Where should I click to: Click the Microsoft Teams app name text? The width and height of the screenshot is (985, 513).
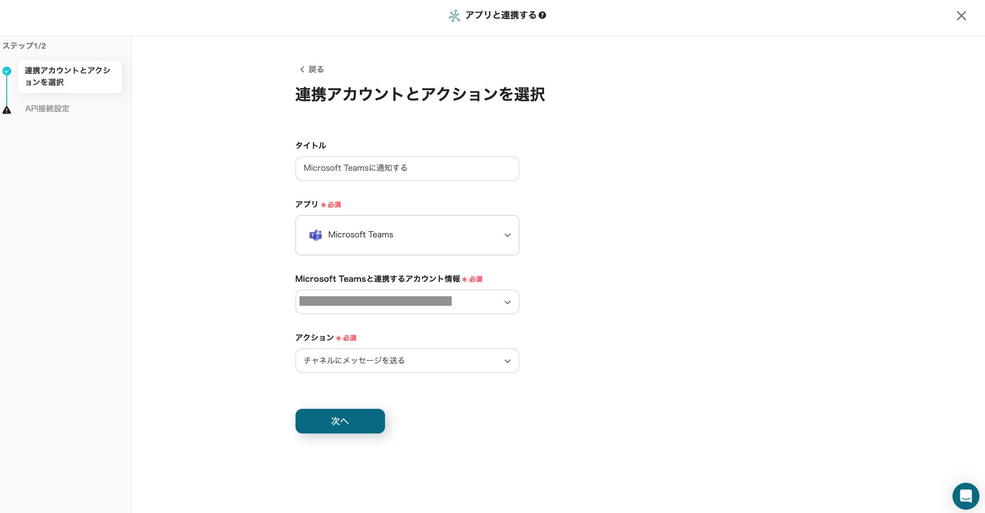pos(360,235)
